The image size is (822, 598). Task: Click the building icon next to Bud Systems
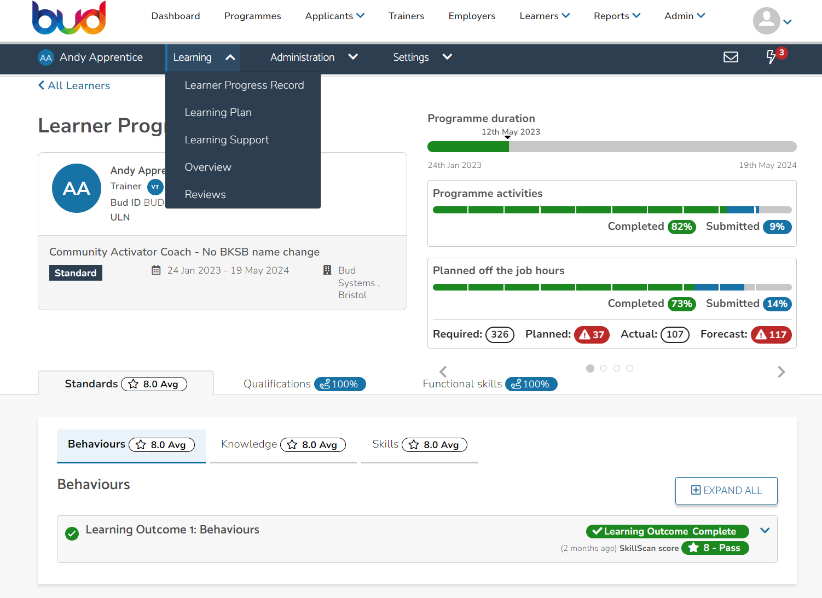(x=327, y=270)
